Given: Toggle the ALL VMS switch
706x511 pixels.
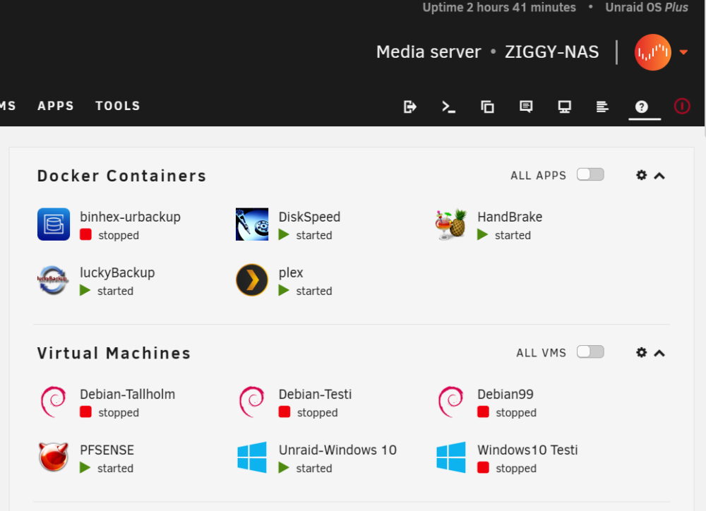Looking at the screenshot, I should point(590,352).
